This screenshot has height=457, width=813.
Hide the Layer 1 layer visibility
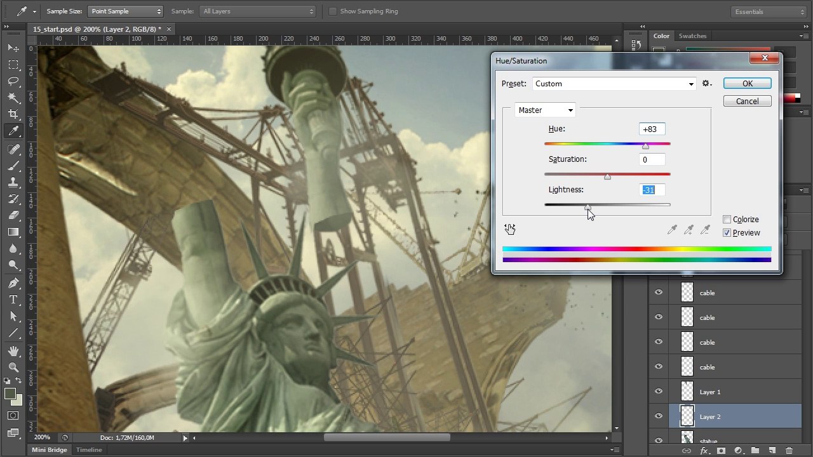[x=659, y=392]
